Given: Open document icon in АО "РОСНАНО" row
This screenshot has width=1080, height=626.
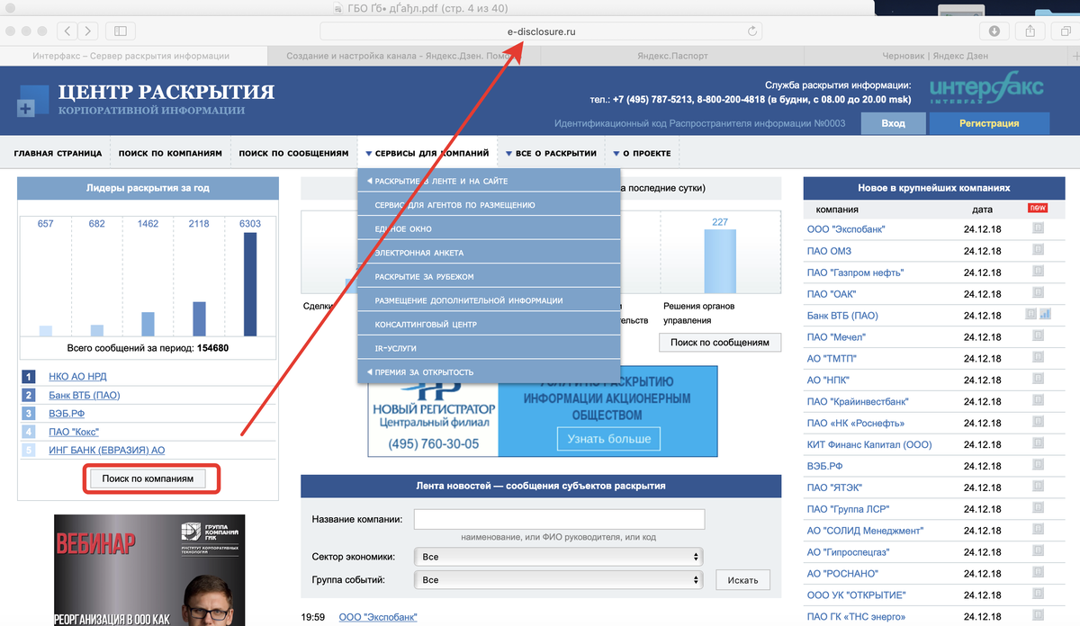Looking at the screenshot, I should coord(1038,573).
